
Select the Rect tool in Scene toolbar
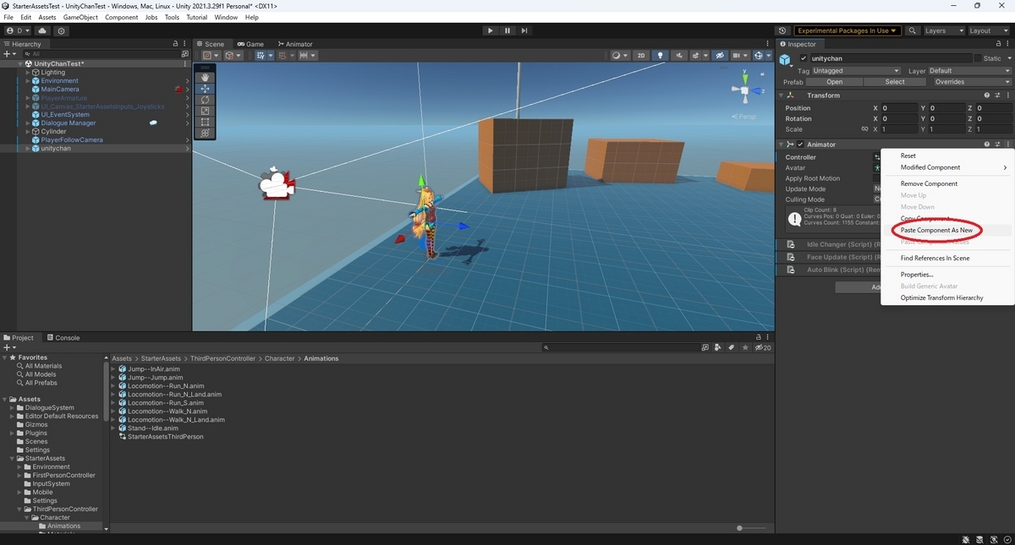(205, 122)
